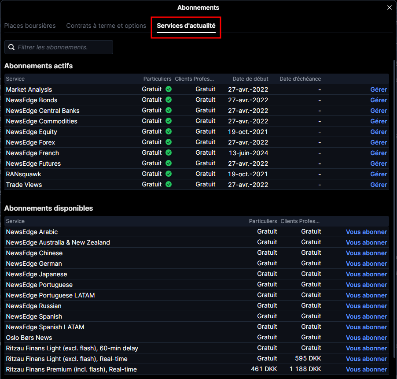Click green check icon for RANsquawk
This screenshot has height=379, width=397.
[169, 174]
